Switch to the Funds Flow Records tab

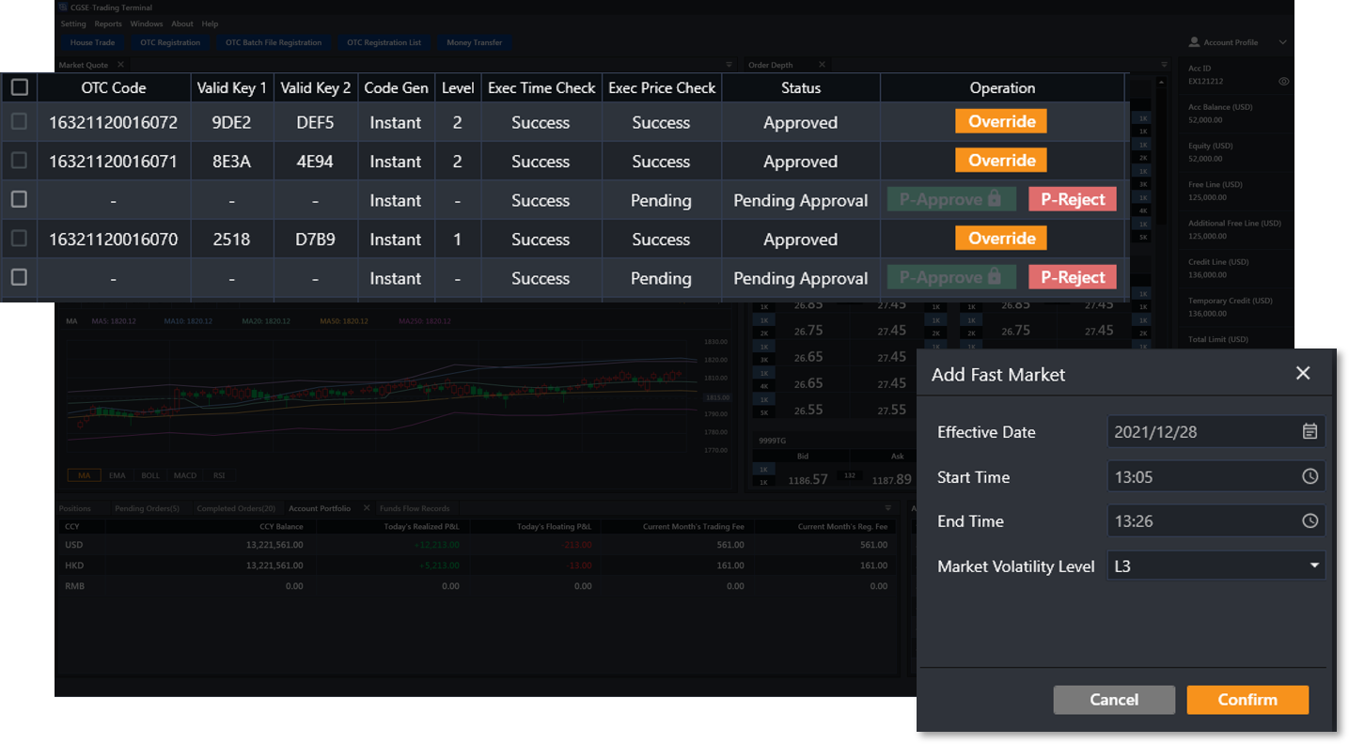415,508
